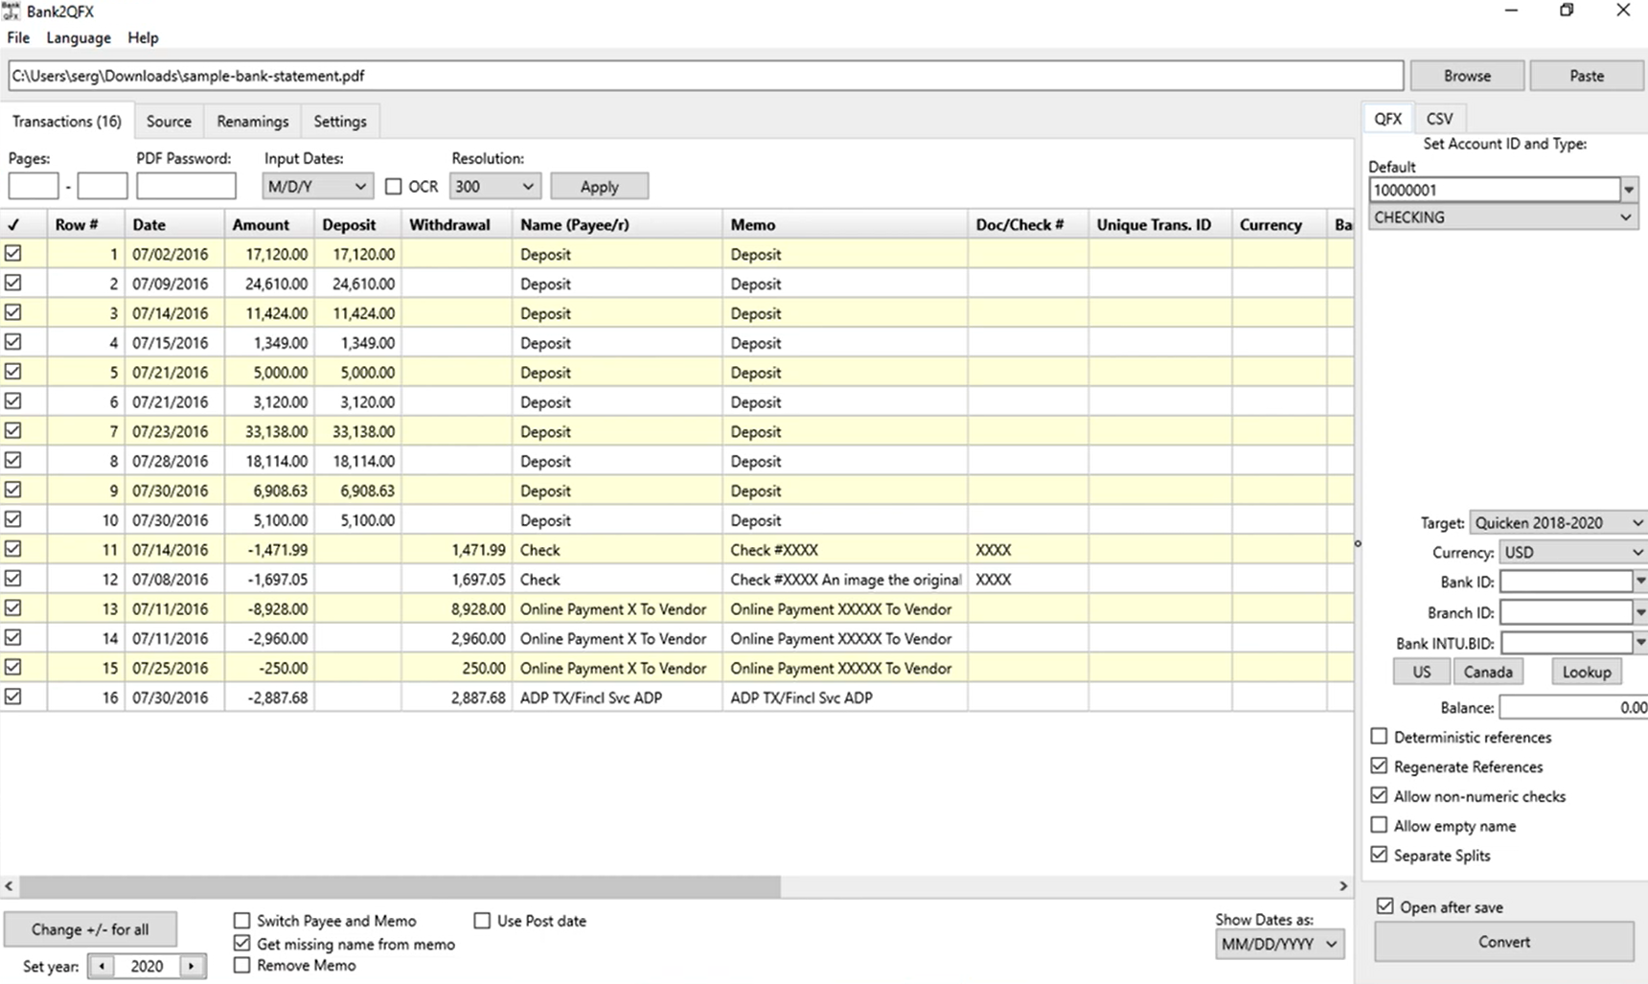Switch to the Source tab

(x=169, y=122)
